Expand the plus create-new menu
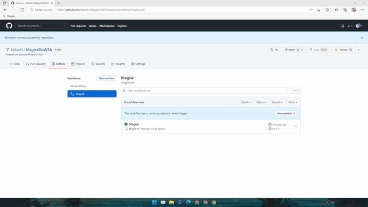Viewport: 368px width, 207px height. [x=350, y=26]
